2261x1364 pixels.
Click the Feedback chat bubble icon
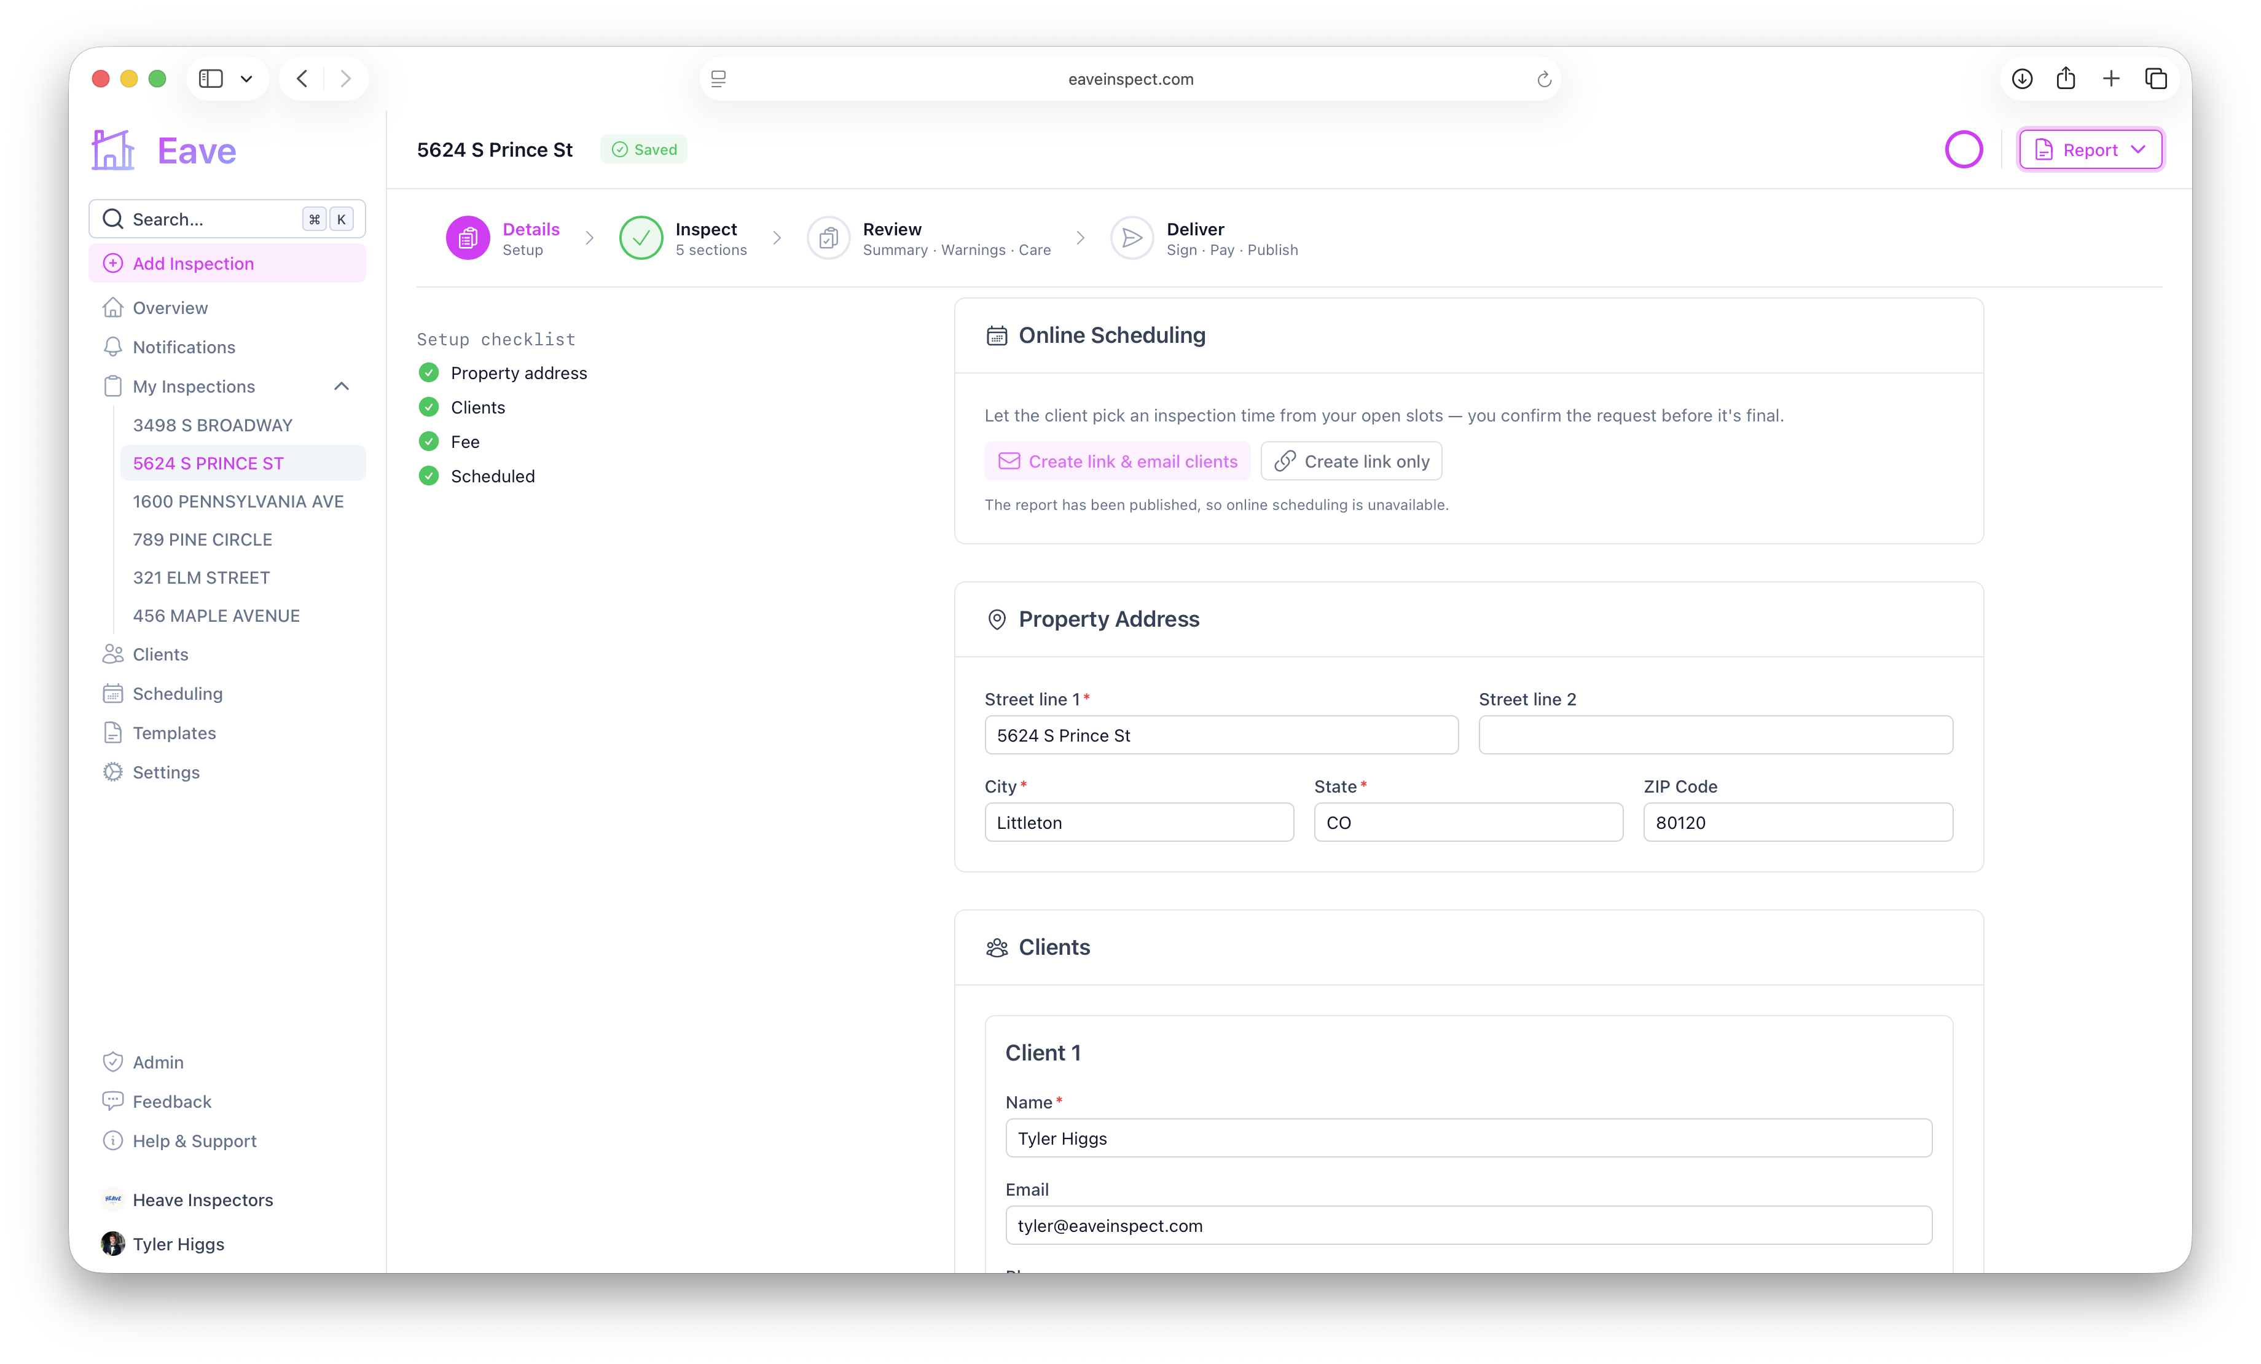click(113, 1102)
